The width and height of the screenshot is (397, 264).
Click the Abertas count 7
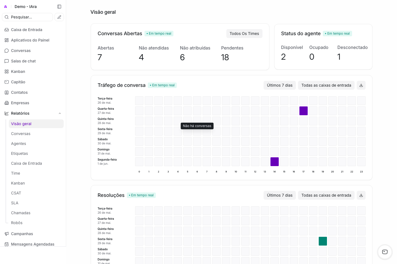click(x=100, y=57)
